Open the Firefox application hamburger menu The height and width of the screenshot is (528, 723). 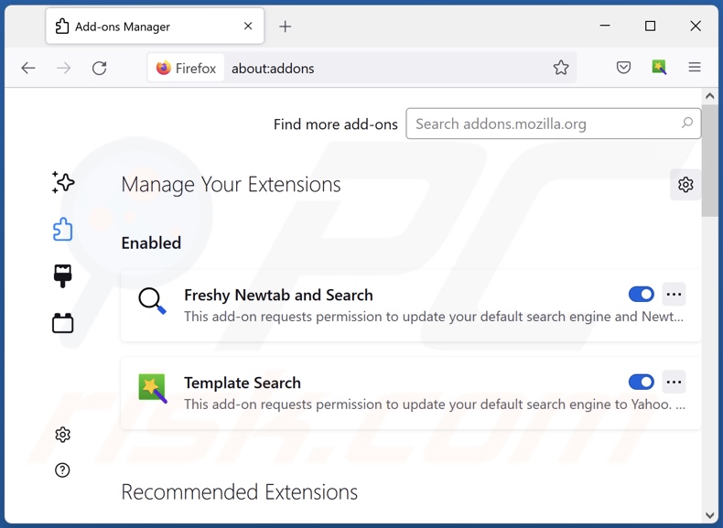click(x=695, y=68)
